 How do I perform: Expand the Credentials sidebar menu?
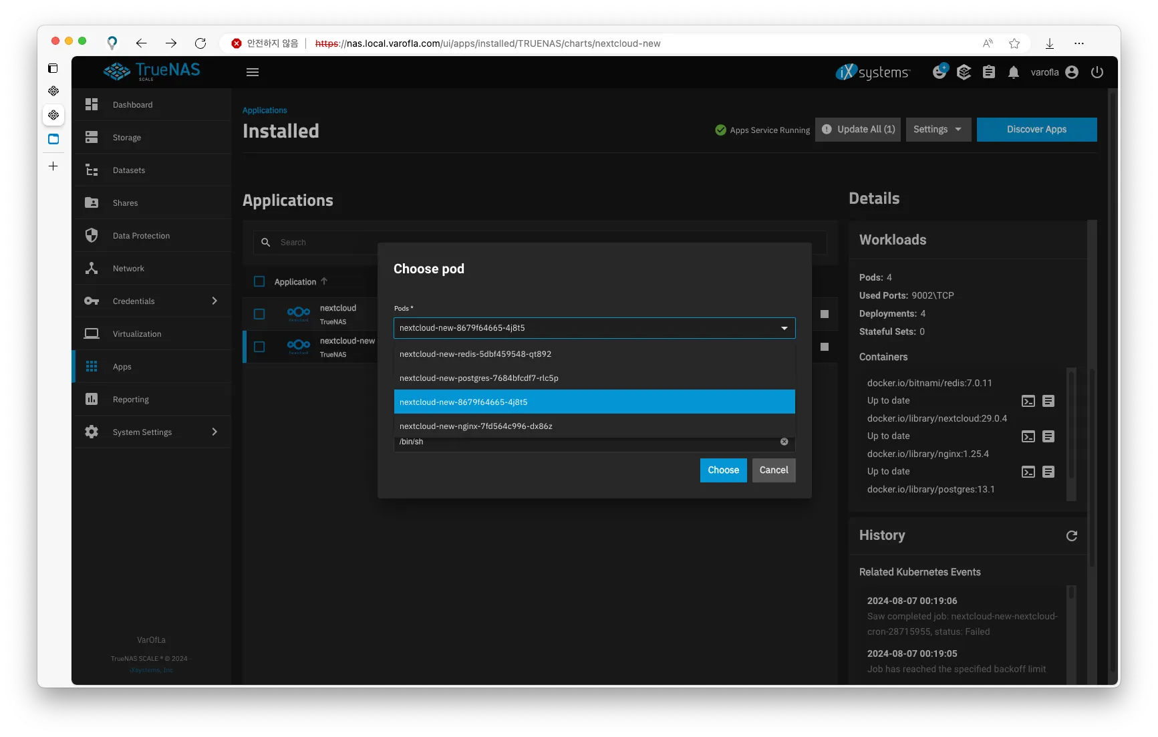click(152, 301)
